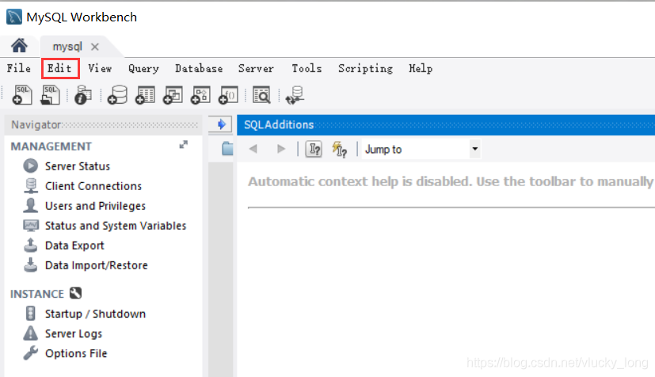The height and width of the screenshot is (377, 655).
Task: Toggle automatic context help
Action: pos(340,149)
